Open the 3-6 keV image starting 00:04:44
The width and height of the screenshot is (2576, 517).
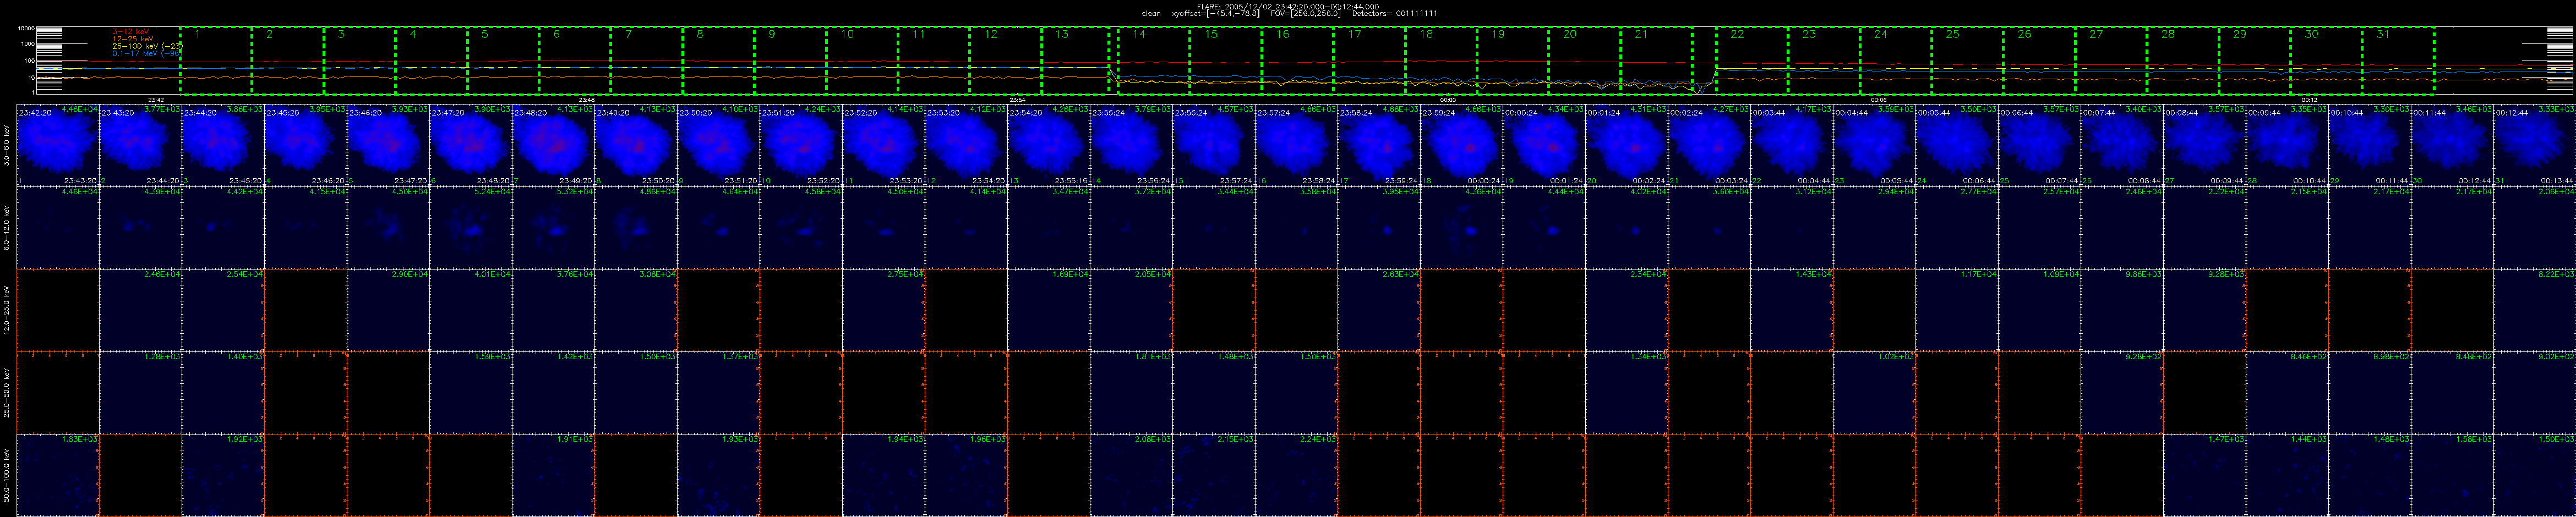click(1873, 145)
